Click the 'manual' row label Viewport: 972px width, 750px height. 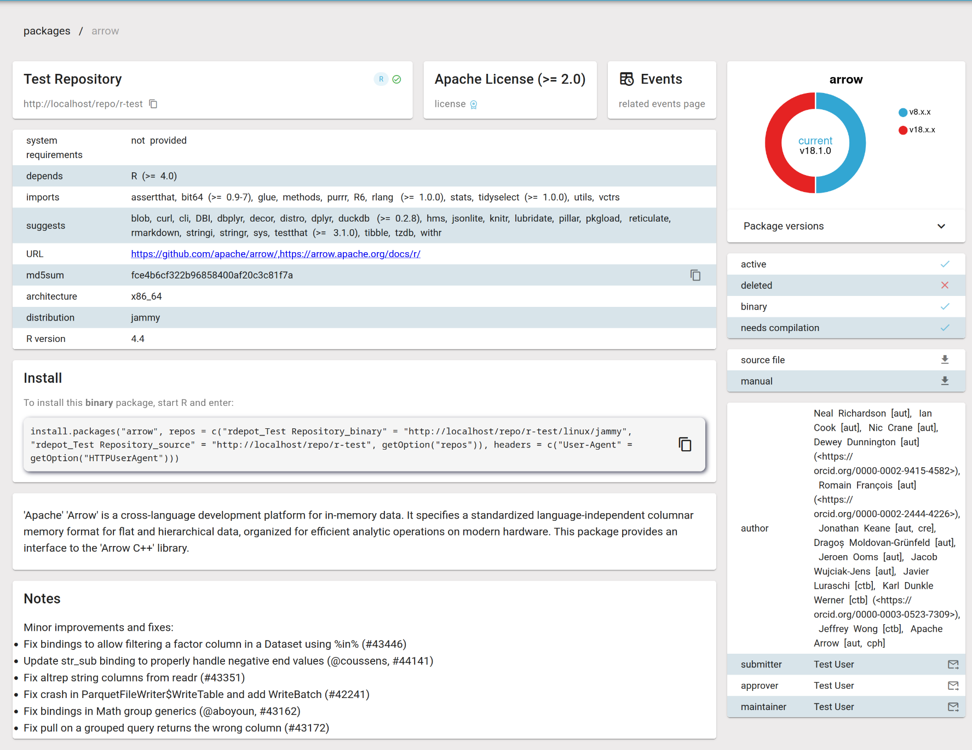tap(756, 381)
